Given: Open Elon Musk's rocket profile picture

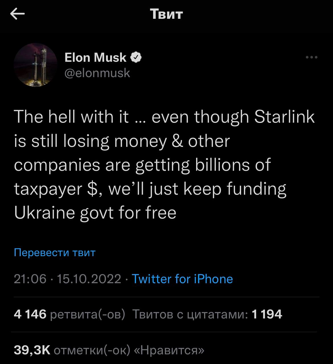Looking at the screenshot, I should pyautogui.click(x=36, y=65).
